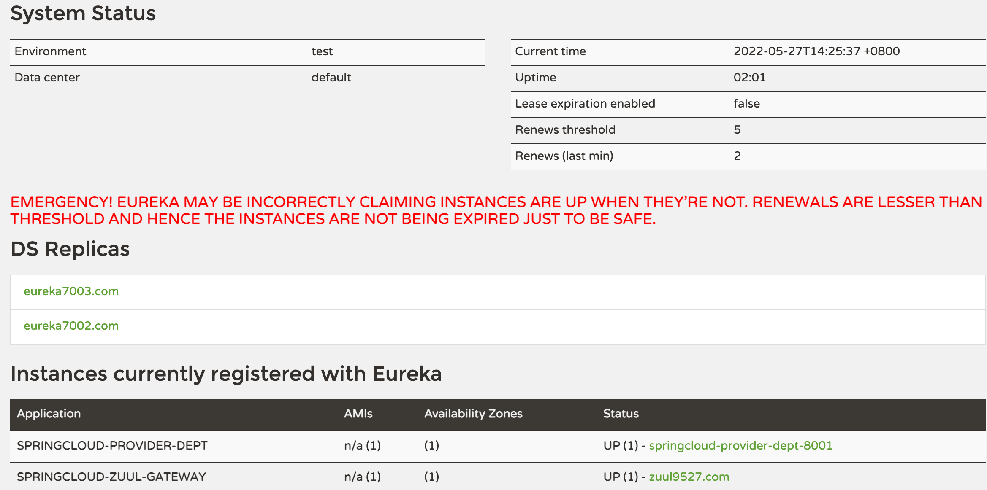
Task: Open the eureka7003.com replica link
Action: [71, 291]
